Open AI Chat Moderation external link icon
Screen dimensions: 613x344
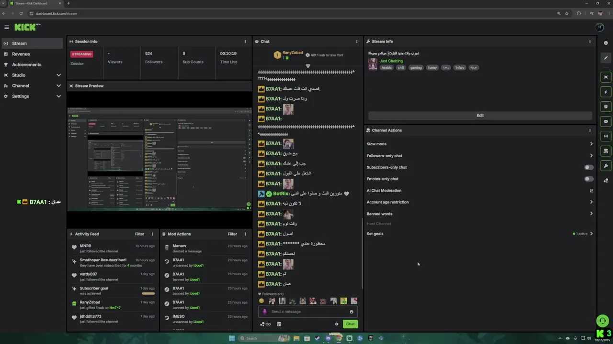[x=591, y=191]
